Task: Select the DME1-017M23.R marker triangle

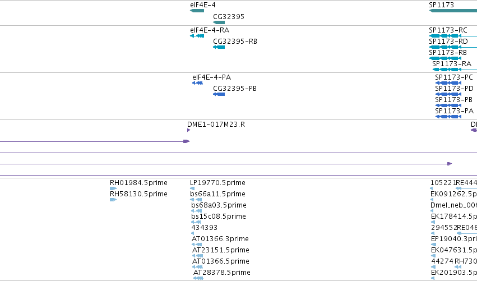Action: click(188, 130)
